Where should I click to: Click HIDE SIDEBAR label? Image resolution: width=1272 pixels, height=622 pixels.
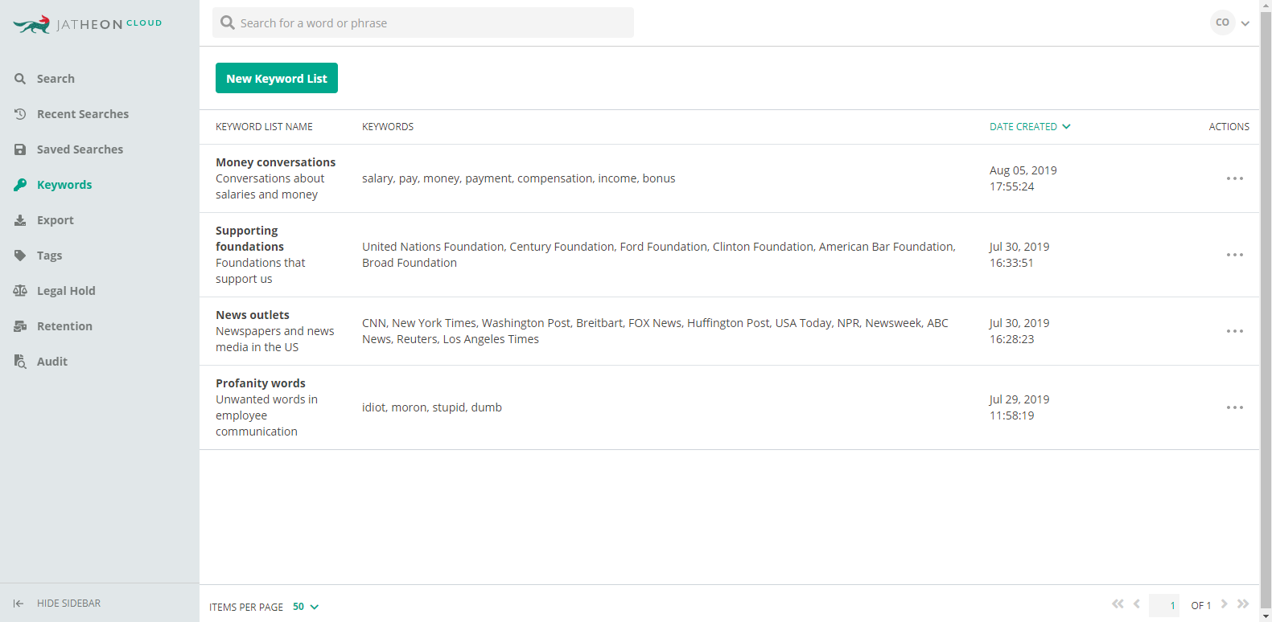tap(68, 604)
